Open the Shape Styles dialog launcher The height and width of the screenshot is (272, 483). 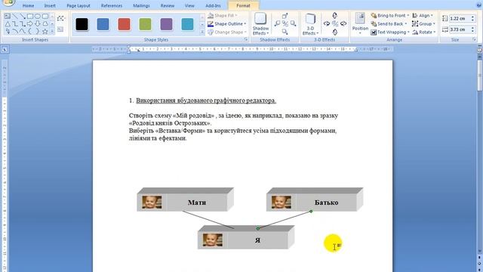pyautogui.click(x=246, y=39)
